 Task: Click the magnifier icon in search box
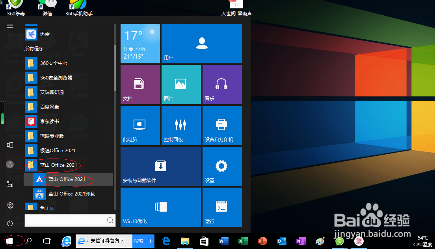pyautogui.click(x=110, y=220)
